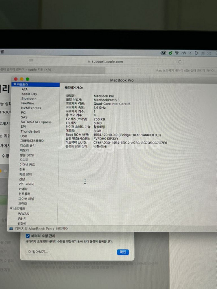Click the hardware UUID value CF8FA000-1494
217x289 pixels.
(130, 143)
